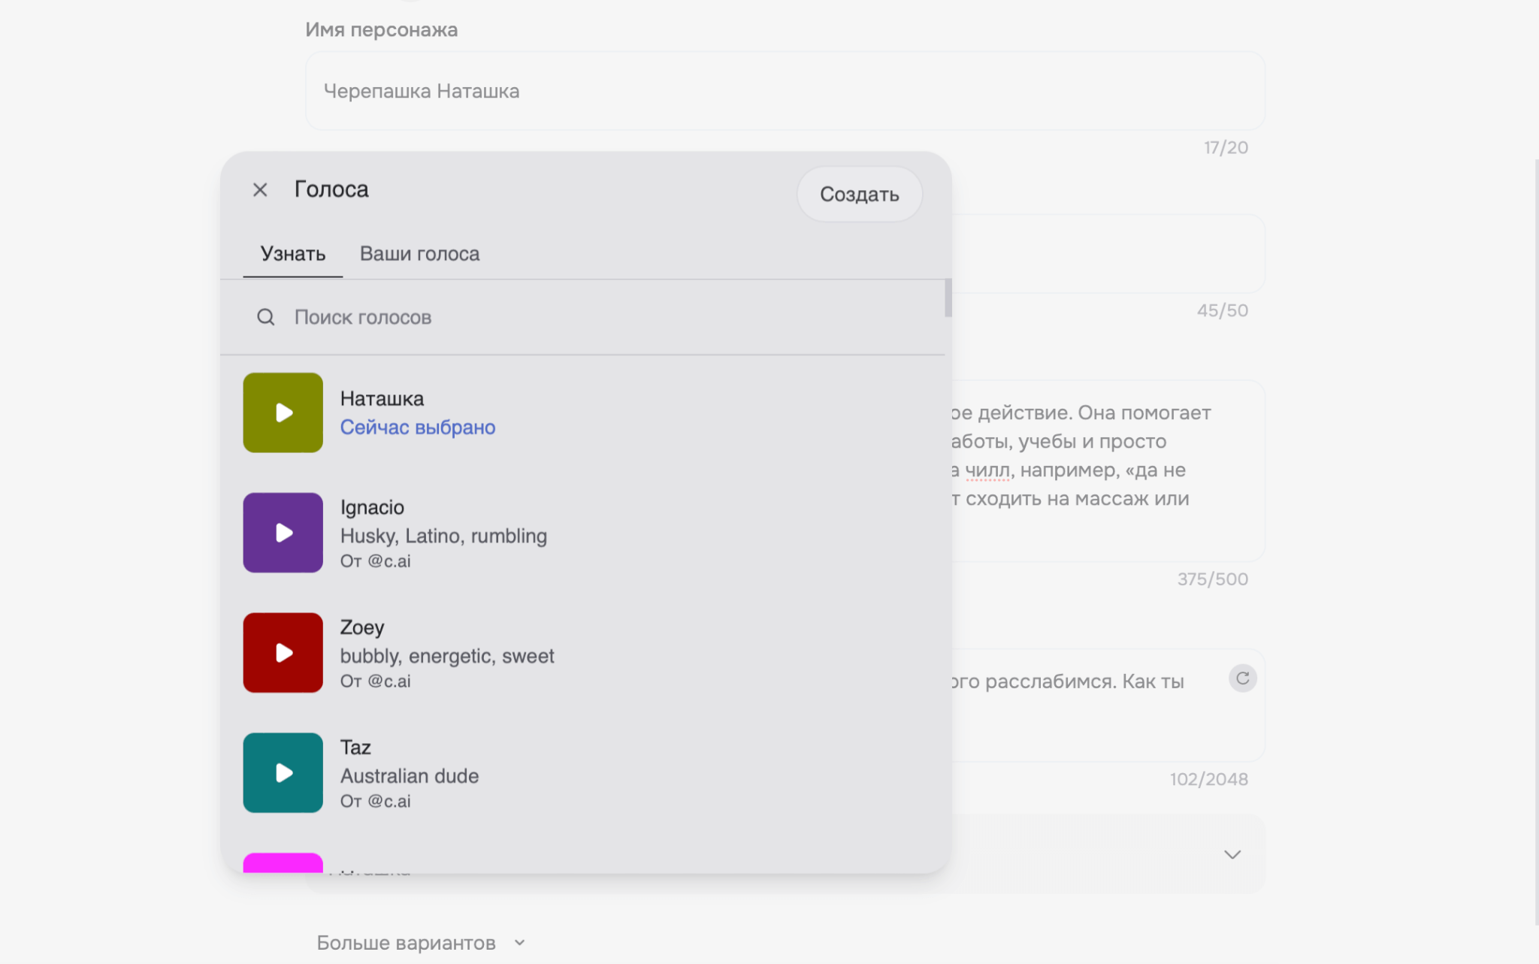This screenshot has width=1539, height=964.
Task: Click the pink voice thumbnail at bottom
Action: click(x=283, y=863)
